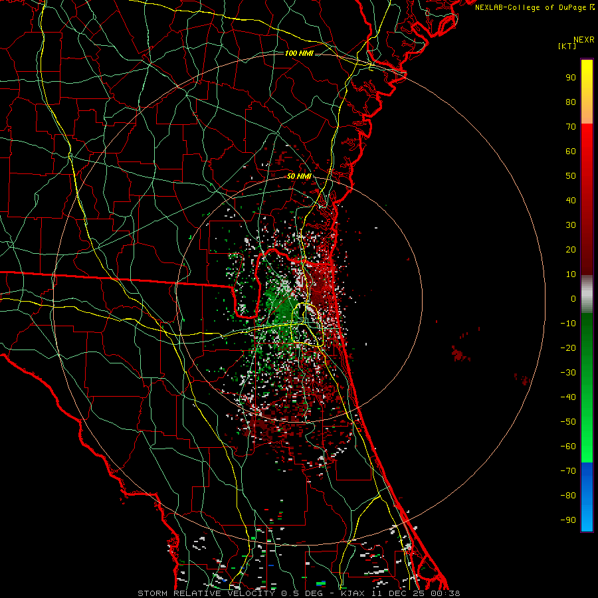Click the NEXR label above the color scale

(x=583, y=40)
